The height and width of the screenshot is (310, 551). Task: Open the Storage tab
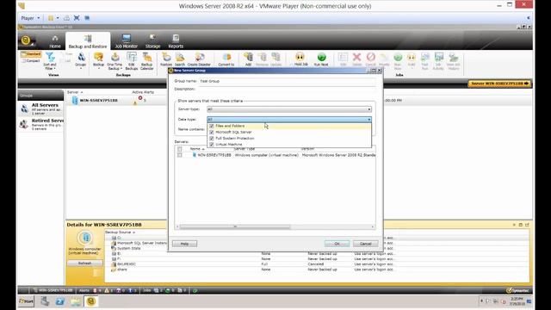(x=153, y=42)
